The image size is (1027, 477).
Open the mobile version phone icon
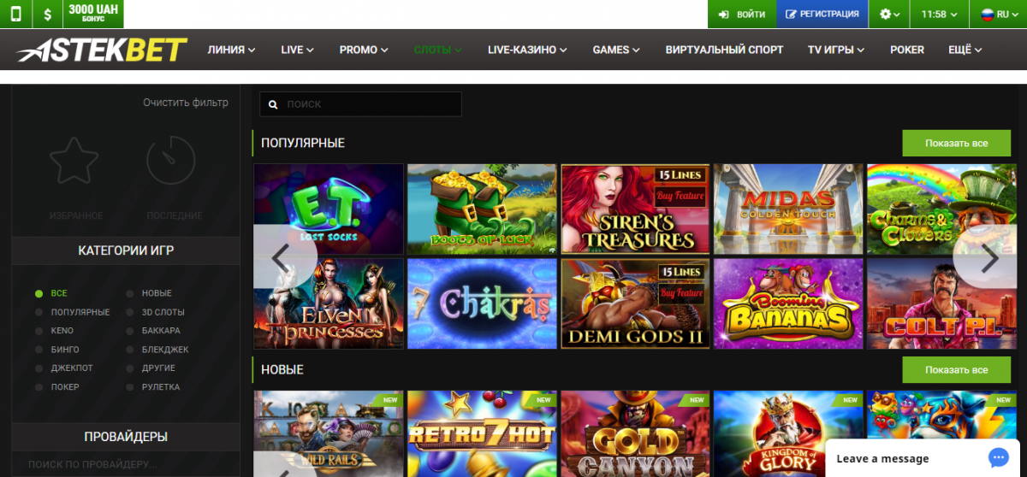pos(16,15)
